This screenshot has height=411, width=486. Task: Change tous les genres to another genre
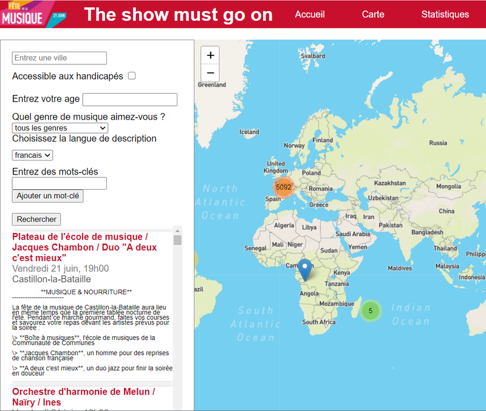click(x=60, y=128)
